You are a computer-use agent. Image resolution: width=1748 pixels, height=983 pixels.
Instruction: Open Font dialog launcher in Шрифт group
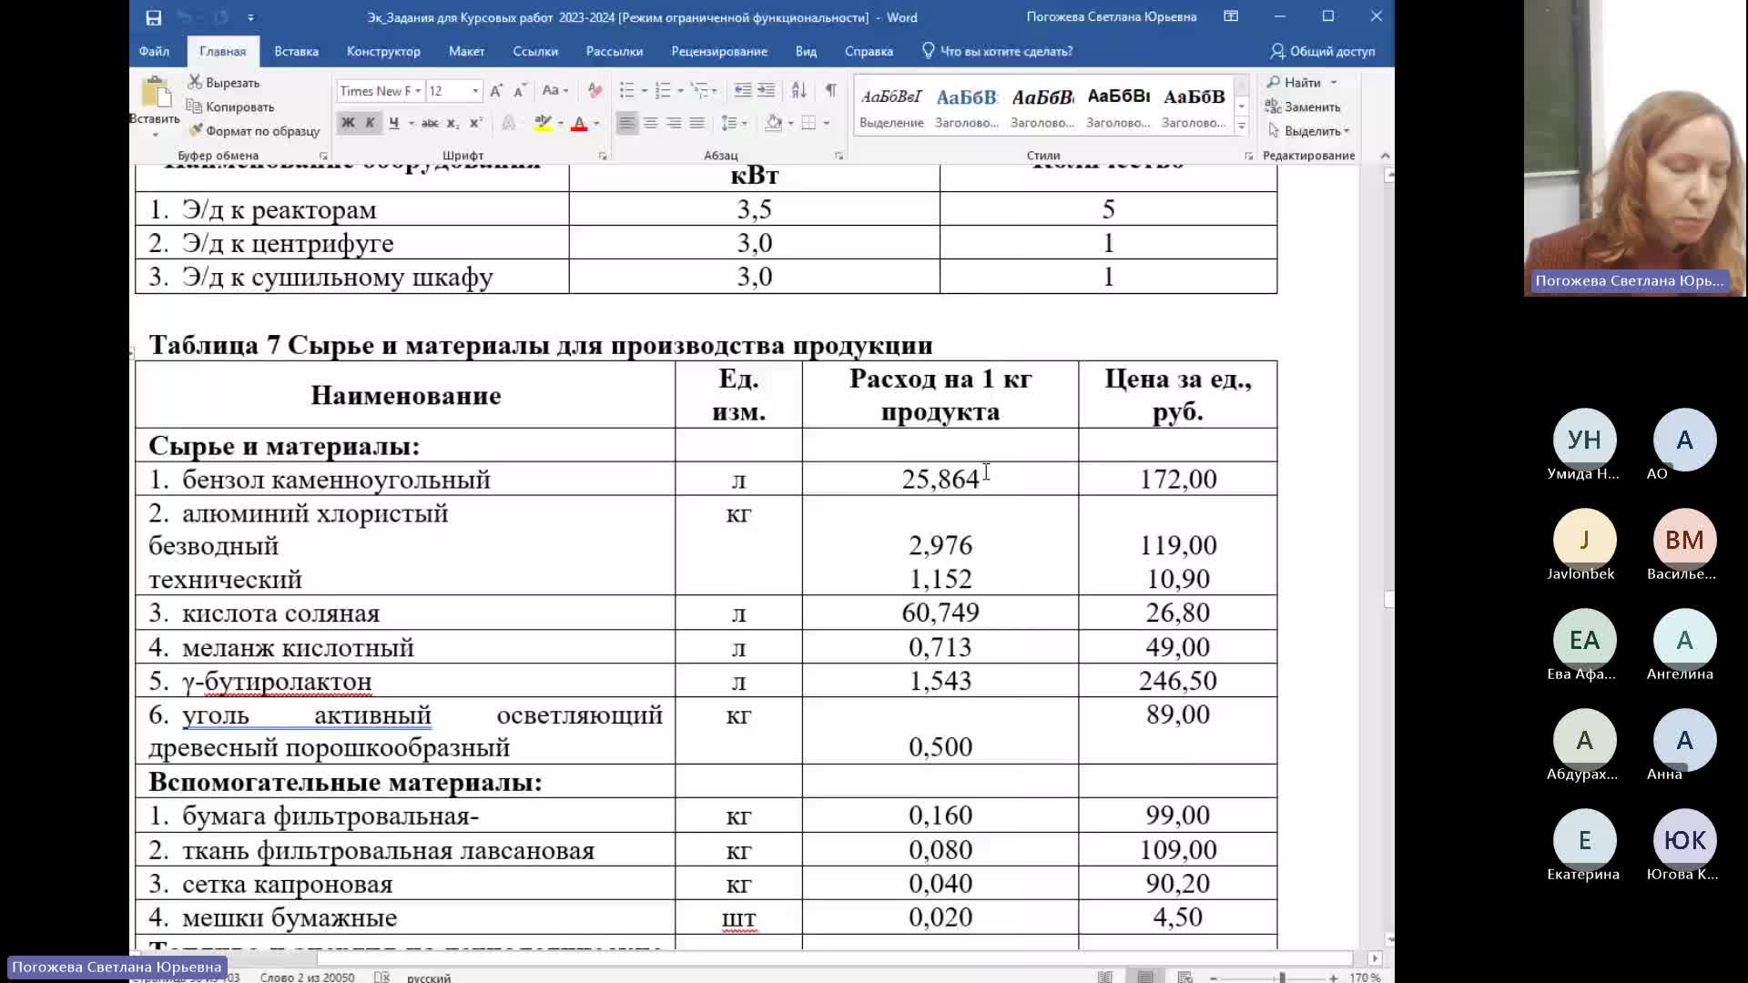pos(603,157)
